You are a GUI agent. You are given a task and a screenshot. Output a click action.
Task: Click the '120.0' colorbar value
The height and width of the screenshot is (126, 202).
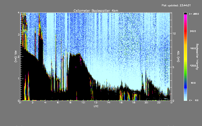coord(193,66)
